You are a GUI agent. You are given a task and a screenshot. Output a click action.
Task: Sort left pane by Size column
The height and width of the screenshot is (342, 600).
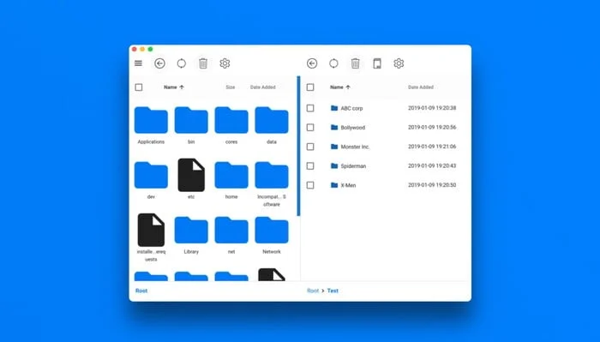(x=231, y=87)
